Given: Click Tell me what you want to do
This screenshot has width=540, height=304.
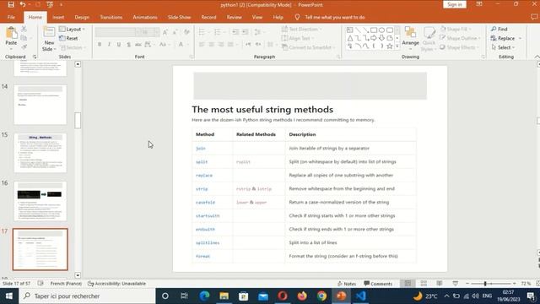Looking at the screenshot, I should (x=335, y=17).
